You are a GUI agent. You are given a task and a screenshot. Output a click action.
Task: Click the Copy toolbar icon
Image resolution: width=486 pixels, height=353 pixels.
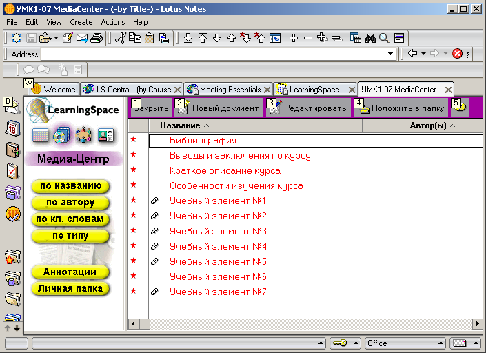(x=135, y=38)
